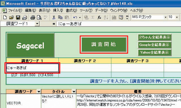Click the AutoSum sigma icon
Screen dimensions: 181x108
pyautogui.click(x=93, y=17)
